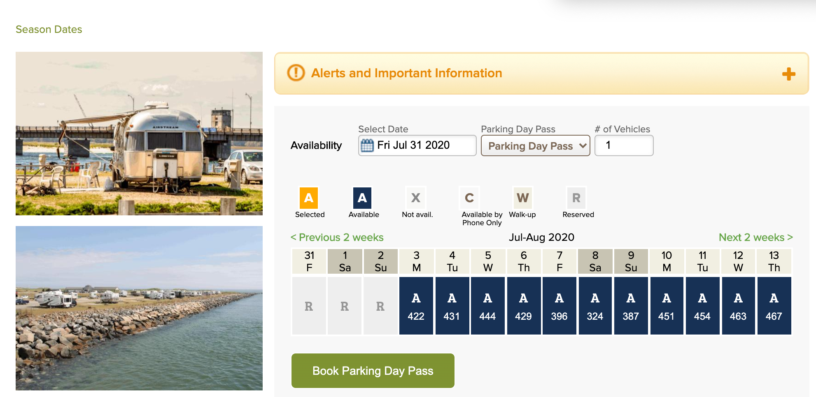Open the Season Dates link
Image resolution: width=816 pixels, height=397 pixels.
49,30
